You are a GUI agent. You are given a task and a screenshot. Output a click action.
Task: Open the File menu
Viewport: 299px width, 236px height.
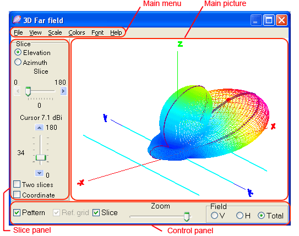18,32
